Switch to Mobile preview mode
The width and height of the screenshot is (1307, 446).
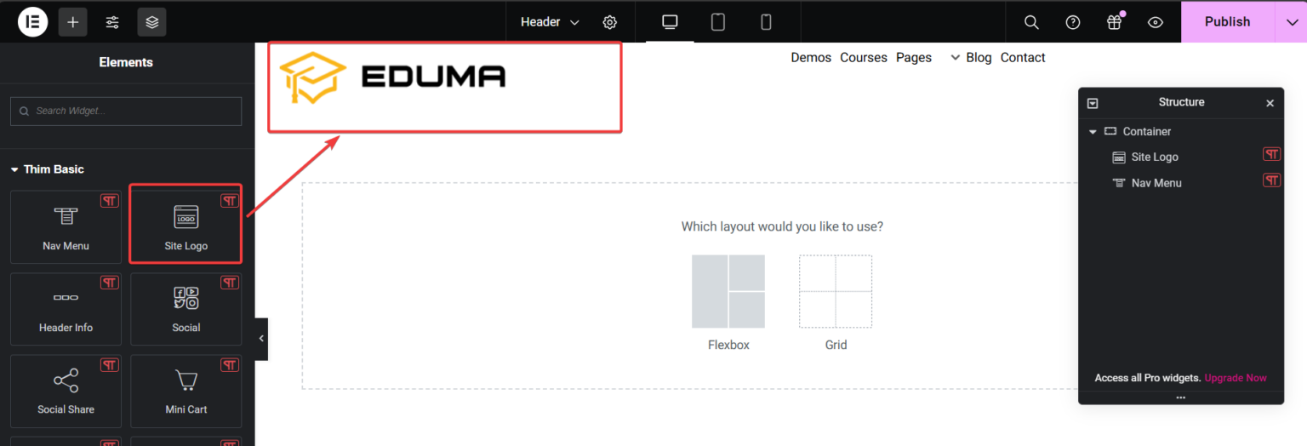[766, 22]
